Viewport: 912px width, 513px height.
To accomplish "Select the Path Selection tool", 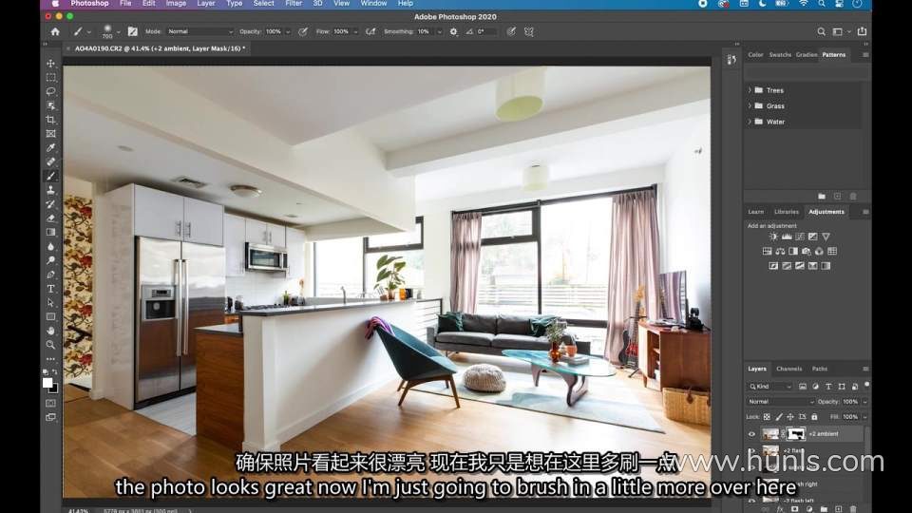I will (51, 302).
